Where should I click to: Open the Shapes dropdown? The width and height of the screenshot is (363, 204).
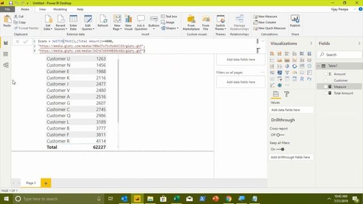[x=170, y=28]
